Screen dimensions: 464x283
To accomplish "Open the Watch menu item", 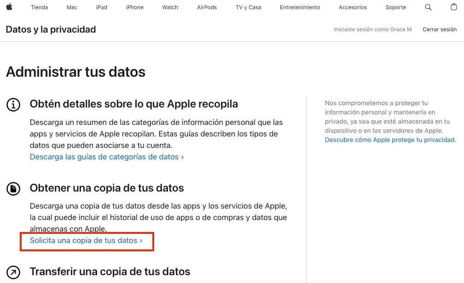I will click(x=170, y=7).
